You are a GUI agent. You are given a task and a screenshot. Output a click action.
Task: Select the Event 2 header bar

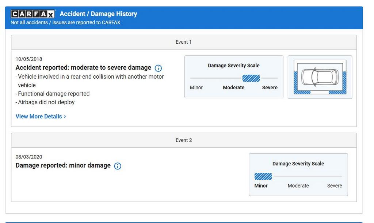click(184, 140)
